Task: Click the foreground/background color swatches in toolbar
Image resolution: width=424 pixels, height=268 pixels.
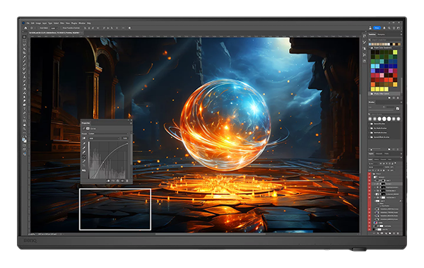Action: tap(24, 140)
